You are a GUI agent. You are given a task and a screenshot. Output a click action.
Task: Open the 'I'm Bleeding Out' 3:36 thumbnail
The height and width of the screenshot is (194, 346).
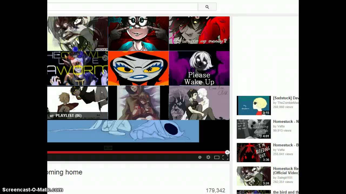254,153
